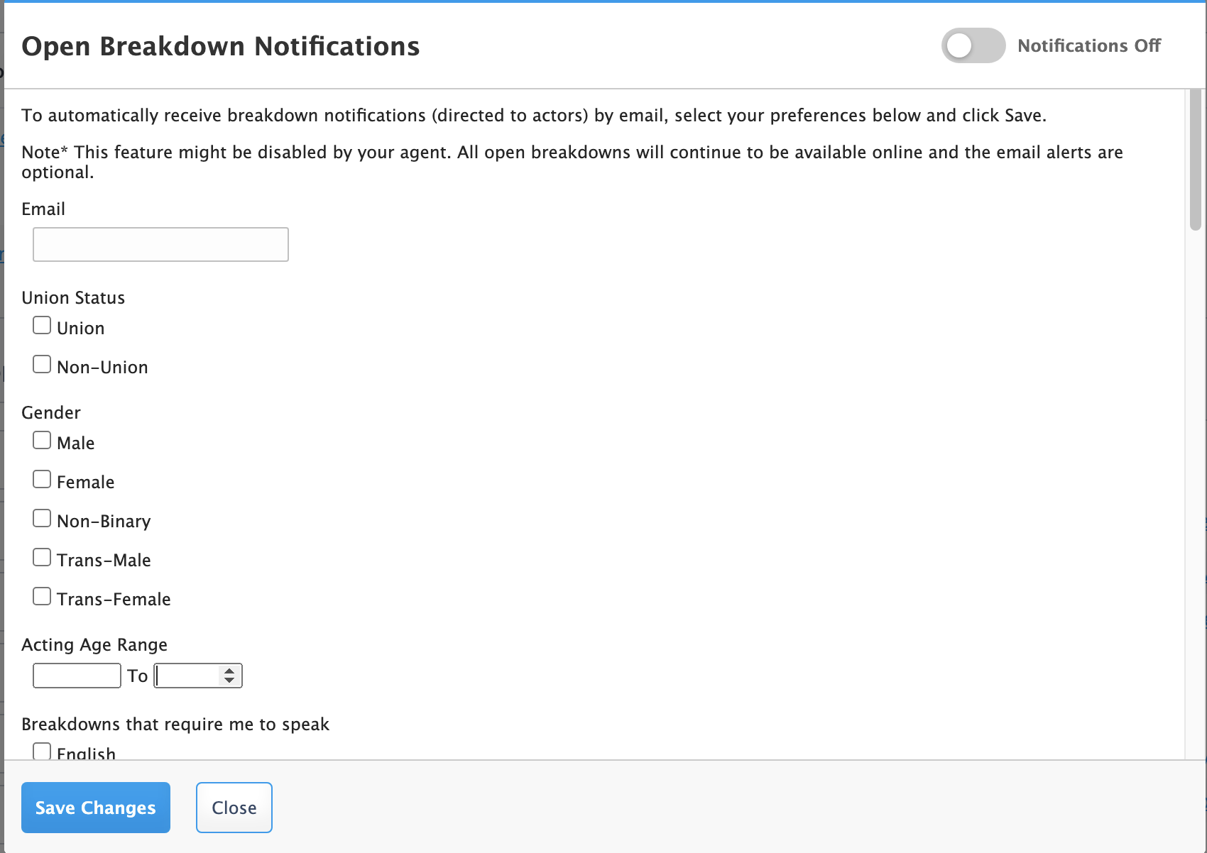Select the Male gender checkbox
Screen dimensions: 1207x853
coord(42,441)
